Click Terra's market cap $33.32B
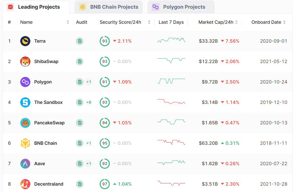Image resolution: width=293 pixels, height=192 pixels. tap(208, 41)
